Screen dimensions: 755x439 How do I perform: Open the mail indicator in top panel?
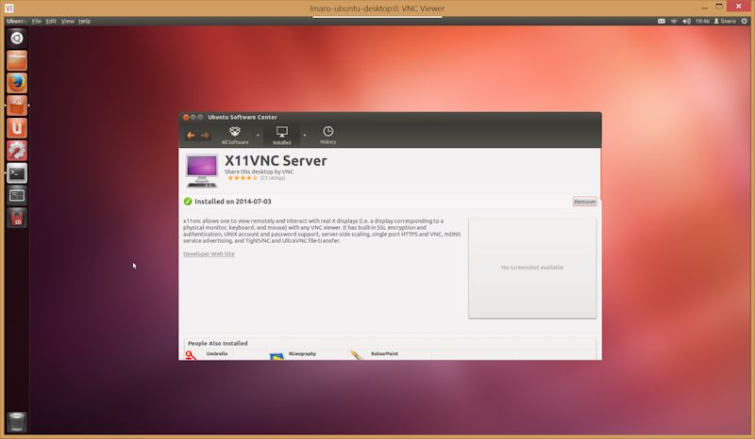[x=662, y=21]
